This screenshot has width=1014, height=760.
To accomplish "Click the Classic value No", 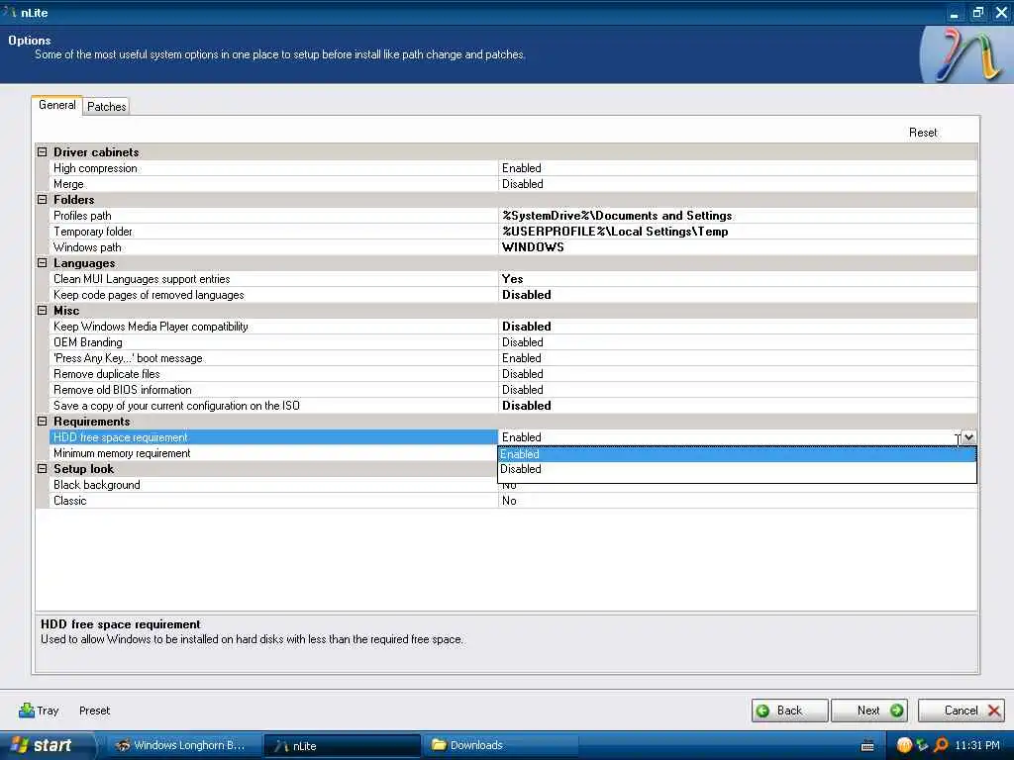I will click(x=737, y=501).
